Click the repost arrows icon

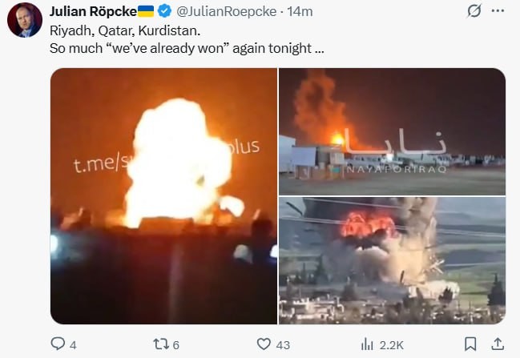tap(161, 344)
